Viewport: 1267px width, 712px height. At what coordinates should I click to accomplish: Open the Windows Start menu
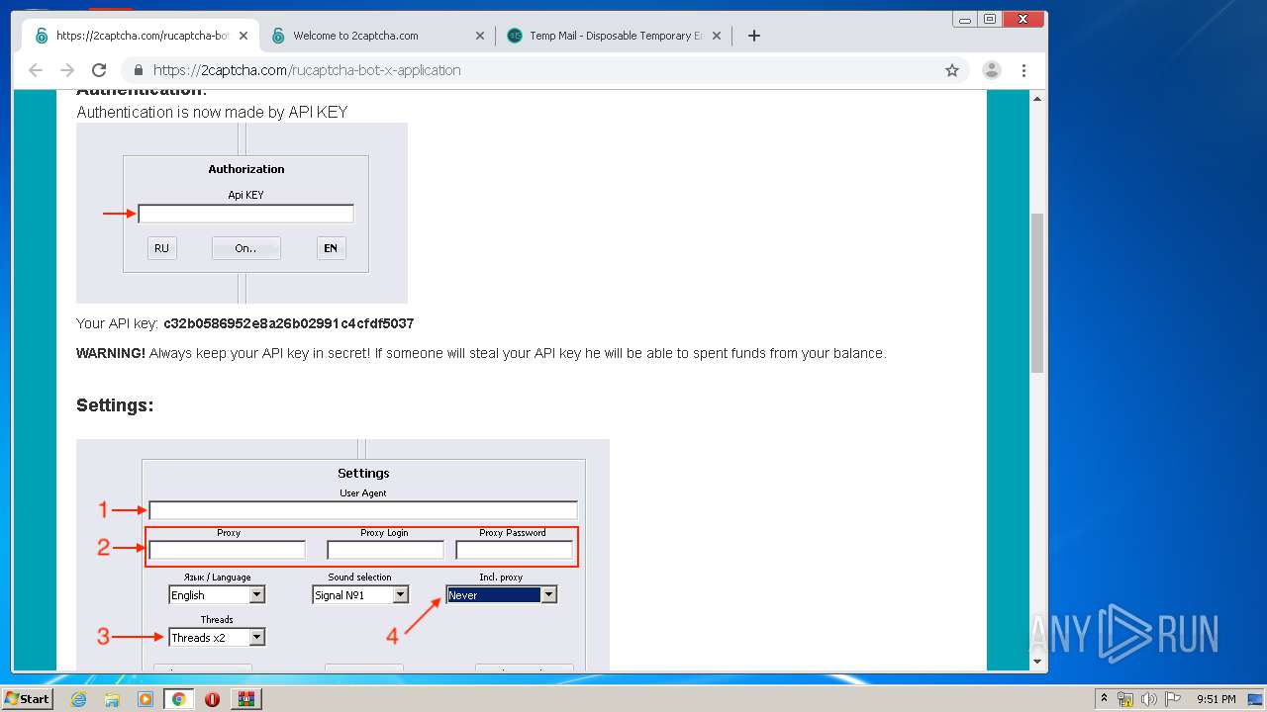click(27, 698)
